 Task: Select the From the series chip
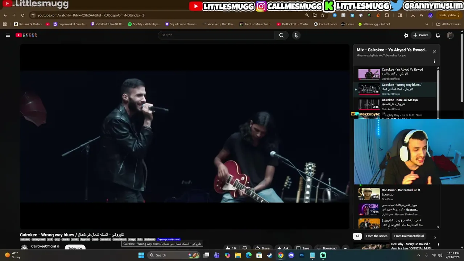[377, 236]
